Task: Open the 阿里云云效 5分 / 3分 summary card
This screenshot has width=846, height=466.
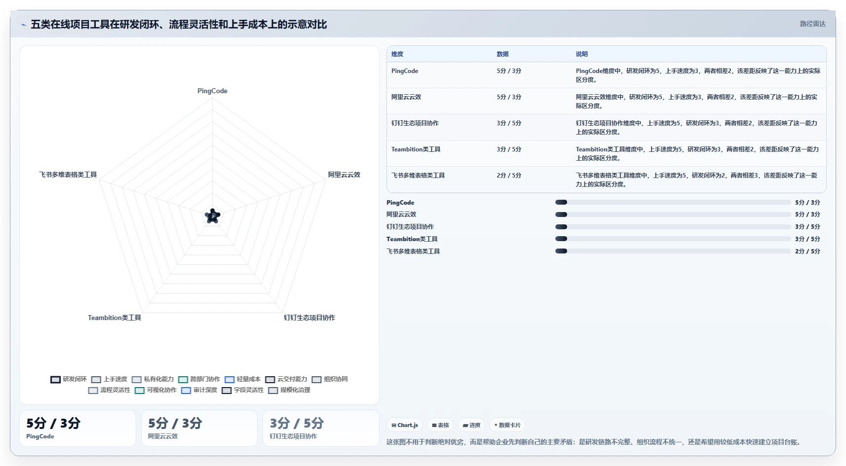Action: coord(199,428)
